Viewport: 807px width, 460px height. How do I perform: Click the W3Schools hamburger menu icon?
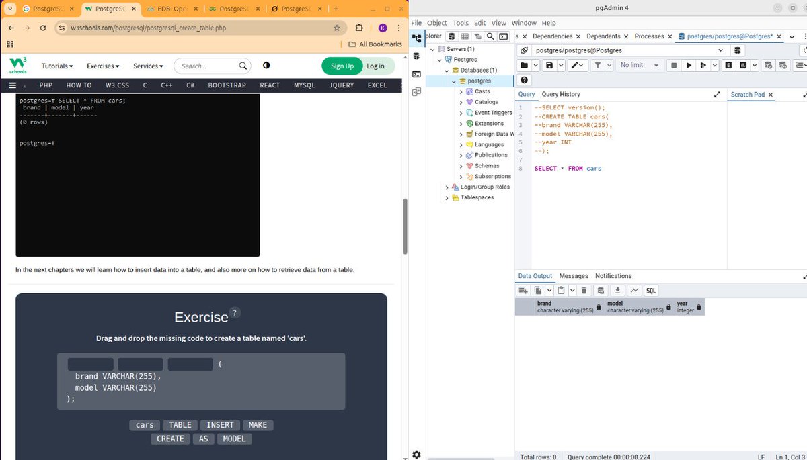pos(13,85)
